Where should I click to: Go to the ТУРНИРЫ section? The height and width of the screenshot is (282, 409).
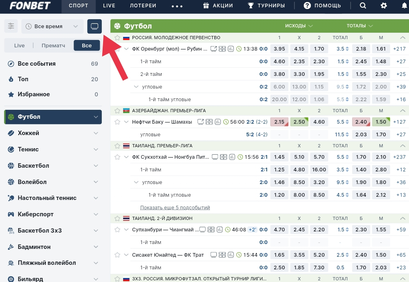tap(267, 6)
